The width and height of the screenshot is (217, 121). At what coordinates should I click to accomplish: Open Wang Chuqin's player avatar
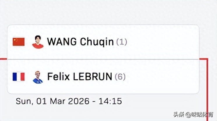tap(38, 42)
